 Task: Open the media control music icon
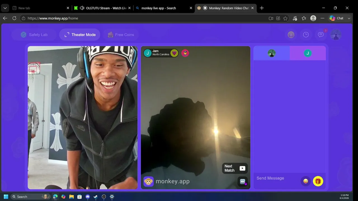(x=295, y=18)
